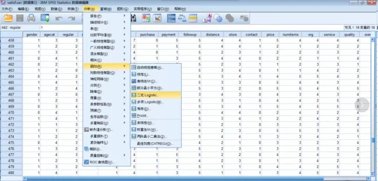The height and width of the screenshot is (181, 378).
Task: Expand the 广义线性模型(Z) submenu
Action: pyautogui.click(x=106, y=47)
